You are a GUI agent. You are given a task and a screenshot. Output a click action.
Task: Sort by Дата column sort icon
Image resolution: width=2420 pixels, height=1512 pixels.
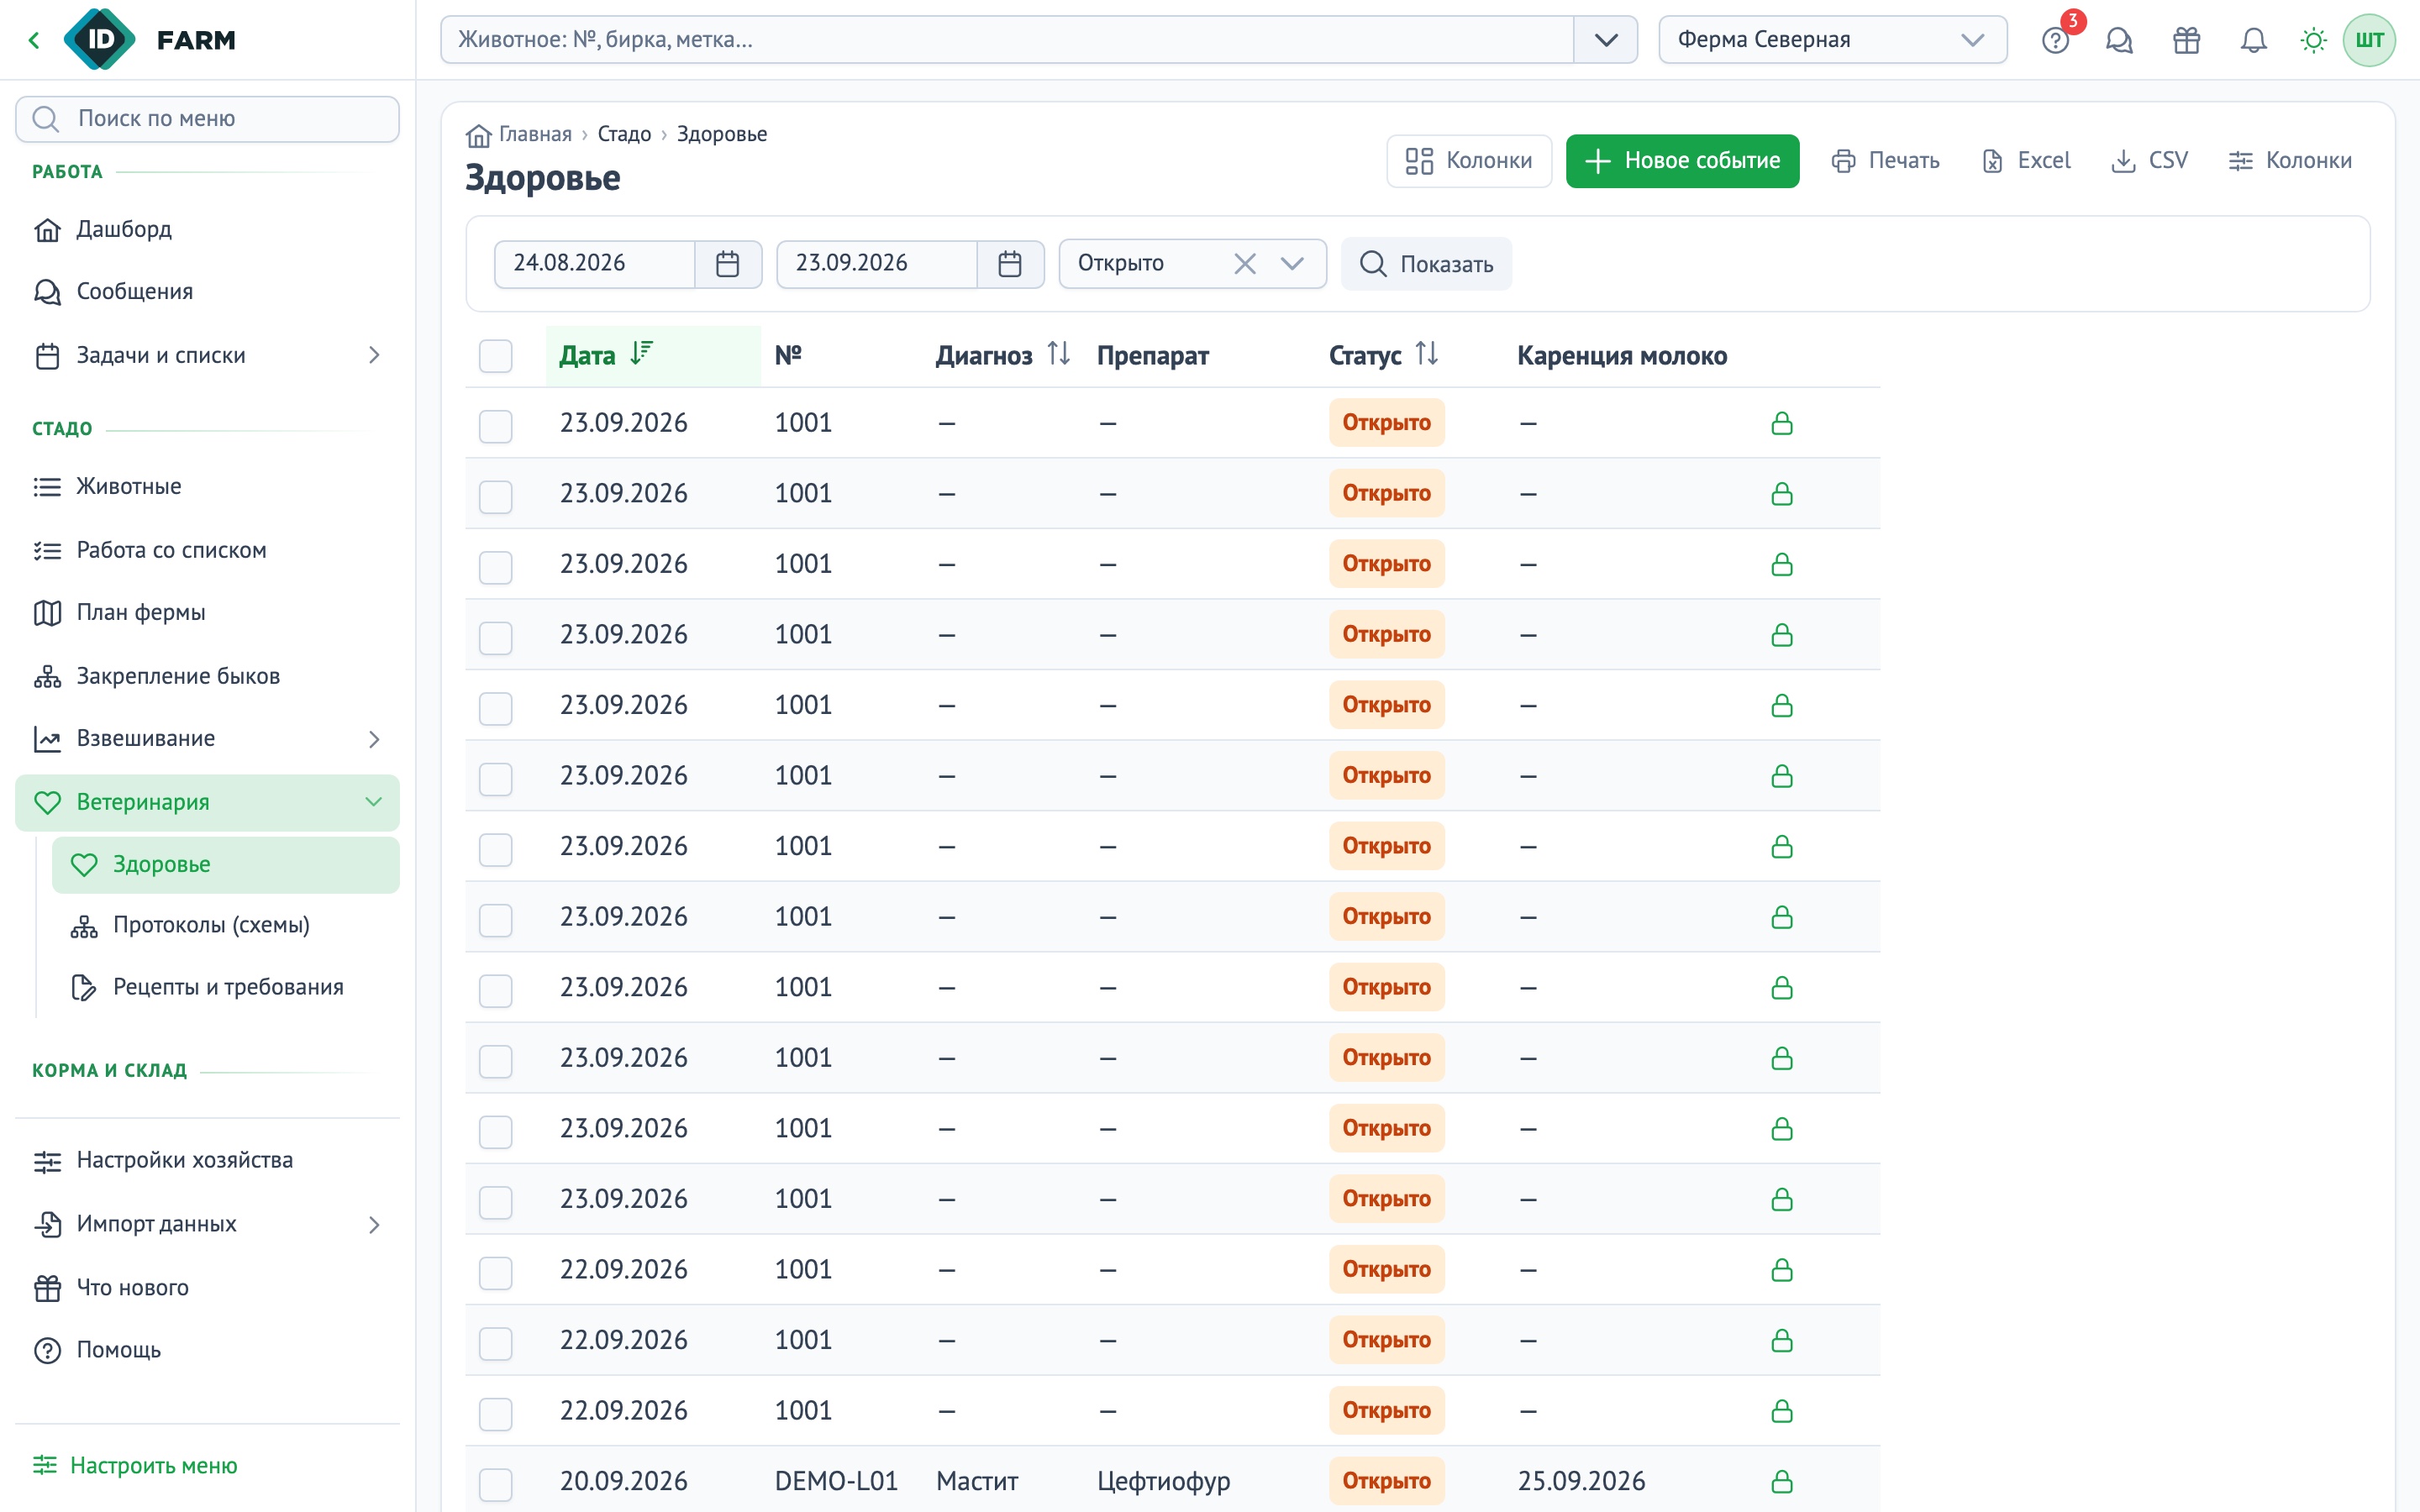pos(642,353)
